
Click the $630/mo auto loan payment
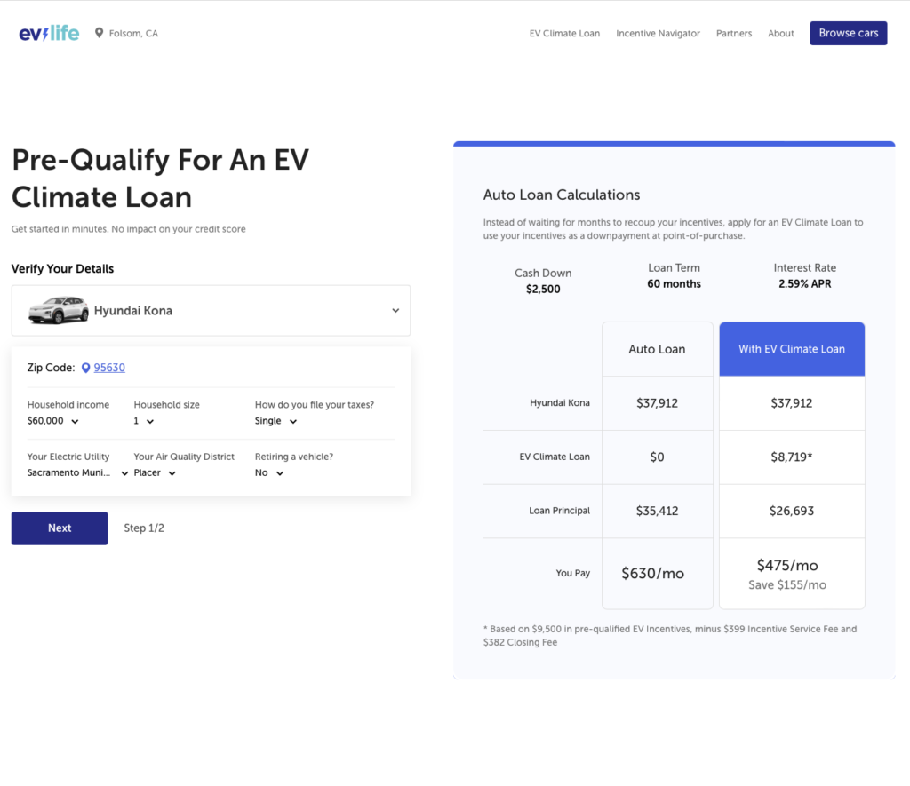pyautogui.click(x=653, y=573)
